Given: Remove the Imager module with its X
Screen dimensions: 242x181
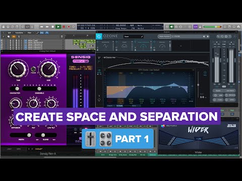Looking at the screenshot, I should (x=132, y=42).
